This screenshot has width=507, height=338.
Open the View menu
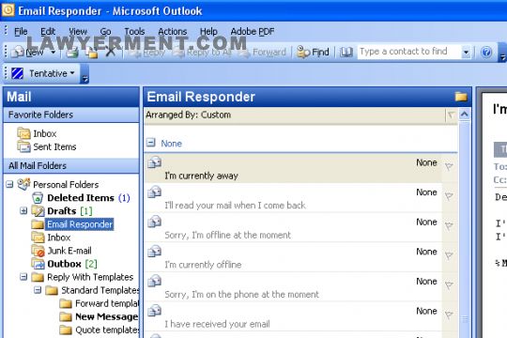pos(78,31)
